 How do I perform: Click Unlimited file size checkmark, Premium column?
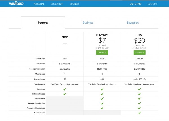(x=102, y=94)
